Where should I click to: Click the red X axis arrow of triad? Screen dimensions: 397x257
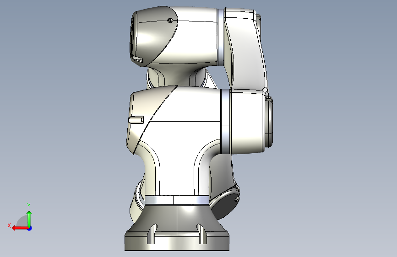pos(20,228)
